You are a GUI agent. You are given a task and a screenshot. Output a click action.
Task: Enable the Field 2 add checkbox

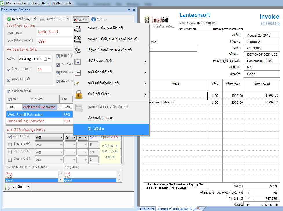pos(10,145)
